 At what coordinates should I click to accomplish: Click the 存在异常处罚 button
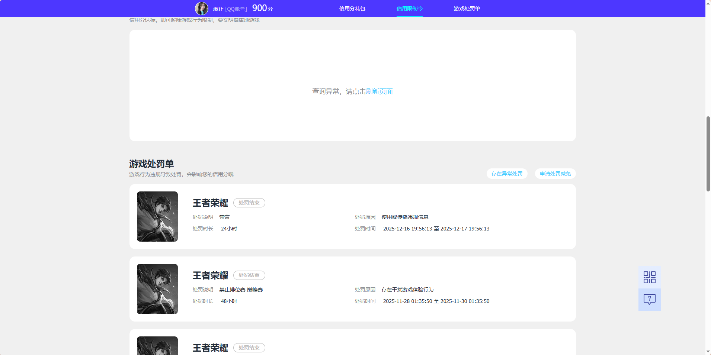pos(507,174)
